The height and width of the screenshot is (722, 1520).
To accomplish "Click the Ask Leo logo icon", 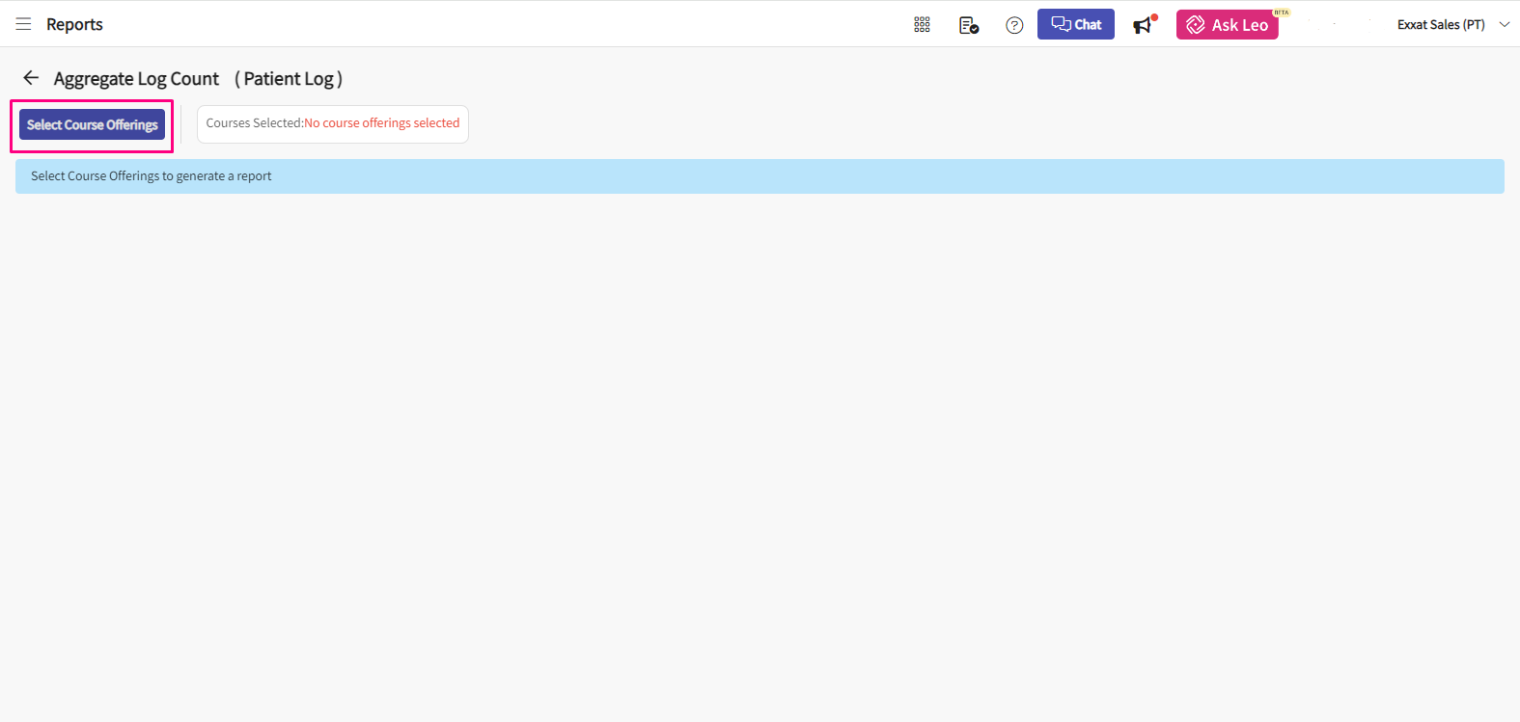I will point(1196,25).
